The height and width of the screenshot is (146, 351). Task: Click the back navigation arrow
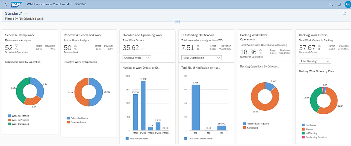tap(5, 4)
